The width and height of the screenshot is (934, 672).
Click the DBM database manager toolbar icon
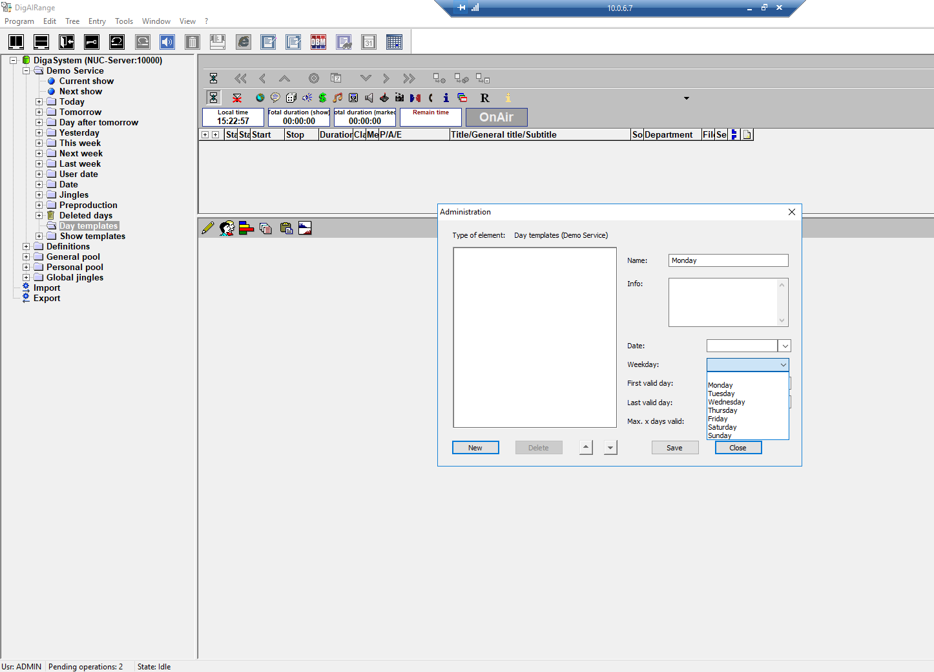click(318, 43)
